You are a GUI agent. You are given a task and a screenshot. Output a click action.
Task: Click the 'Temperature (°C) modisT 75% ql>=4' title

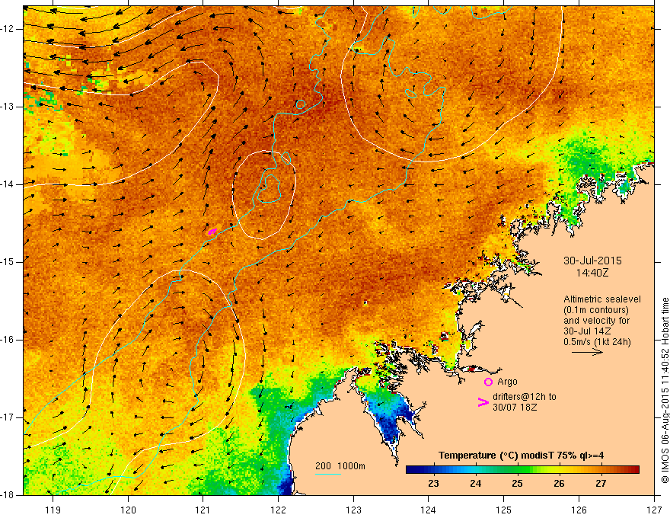521,456
